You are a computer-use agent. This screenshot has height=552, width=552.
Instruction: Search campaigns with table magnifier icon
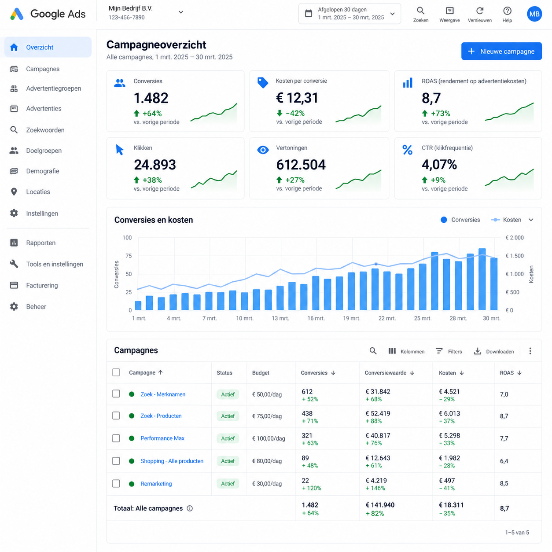(373, 351)
